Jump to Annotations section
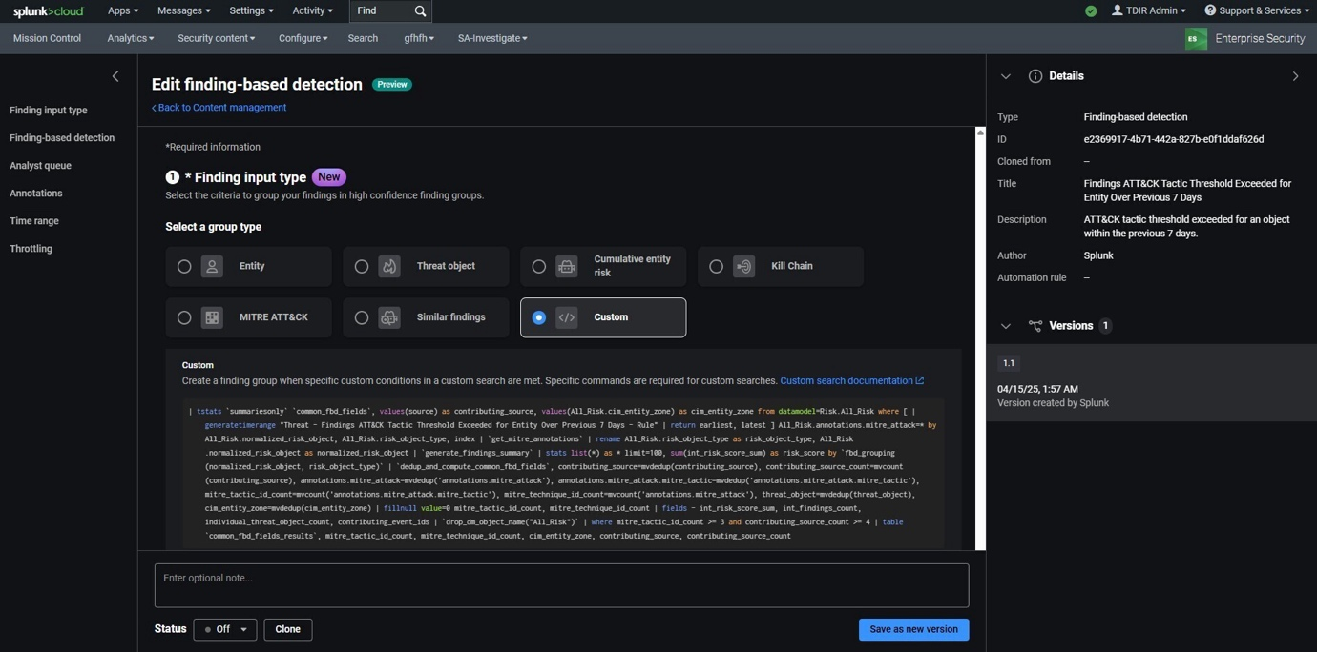The height and width of the screenshot is (652, 1317). point(36,194)
